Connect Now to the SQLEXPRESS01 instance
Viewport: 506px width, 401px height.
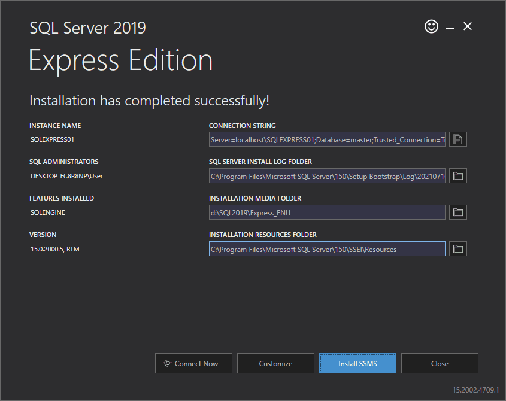pyautogui.click(x=193, y=363)
